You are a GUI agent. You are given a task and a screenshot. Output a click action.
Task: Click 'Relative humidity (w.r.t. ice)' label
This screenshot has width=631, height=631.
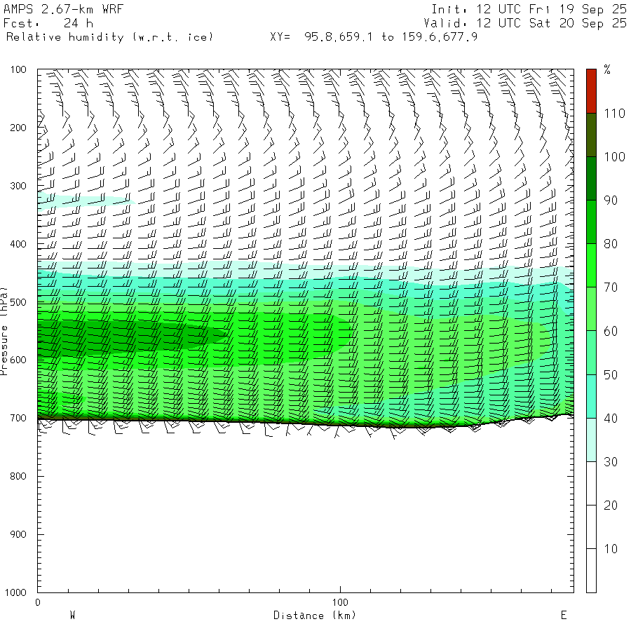point(109,37)
